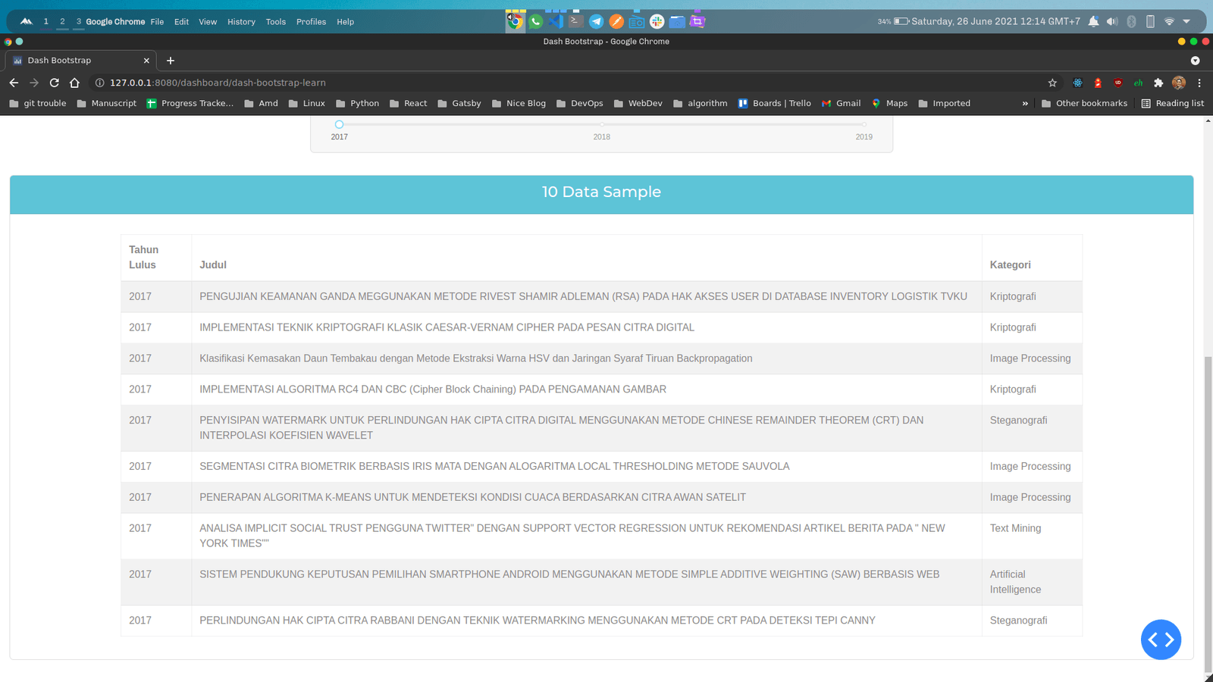Open the History menu
The width and height of the screenshot is (1213, 682).
click(241, 22)
